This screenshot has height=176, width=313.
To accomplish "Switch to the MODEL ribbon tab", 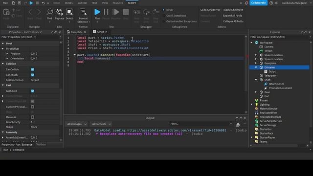I will click(69, 3).
